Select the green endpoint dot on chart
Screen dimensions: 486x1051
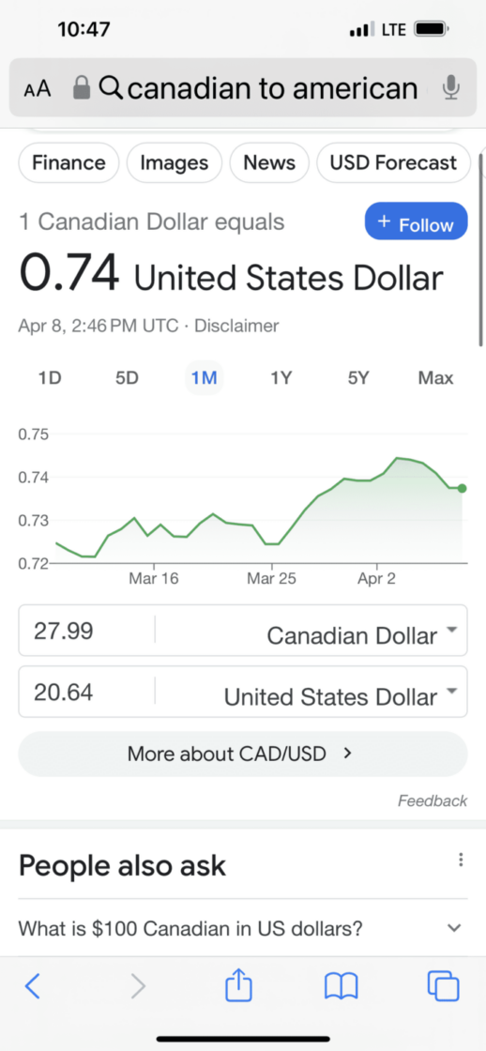coord(462,488)
